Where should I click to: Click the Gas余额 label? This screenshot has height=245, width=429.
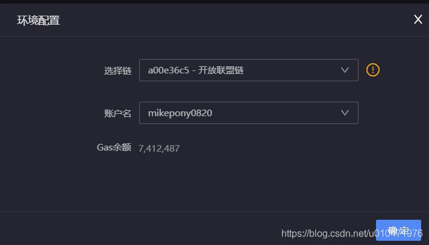click(114, 147)
